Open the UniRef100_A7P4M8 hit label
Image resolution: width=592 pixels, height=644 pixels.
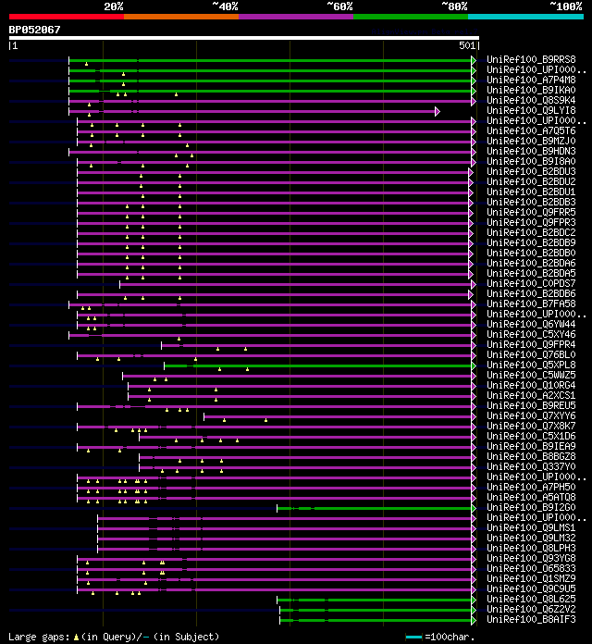pos(531,80)
